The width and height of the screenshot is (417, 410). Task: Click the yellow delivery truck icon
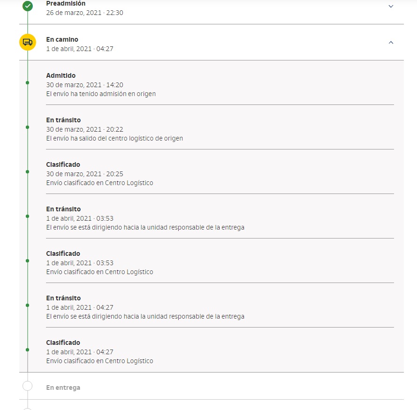[x=28, y=42]
